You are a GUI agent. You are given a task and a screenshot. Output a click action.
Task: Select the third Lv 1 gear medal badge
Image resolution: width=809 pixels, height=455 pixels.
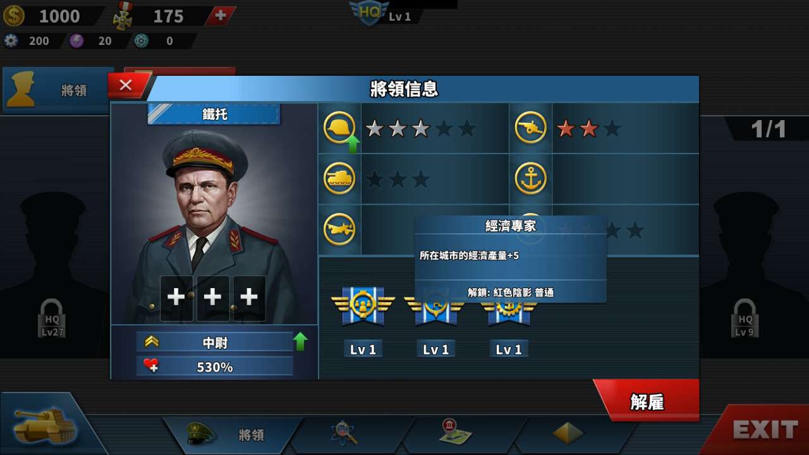point(509,310)
